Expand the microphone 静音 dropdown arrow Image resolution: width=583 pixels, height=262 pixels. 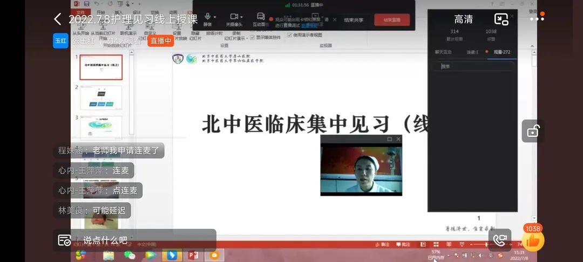tap(215, 17)
